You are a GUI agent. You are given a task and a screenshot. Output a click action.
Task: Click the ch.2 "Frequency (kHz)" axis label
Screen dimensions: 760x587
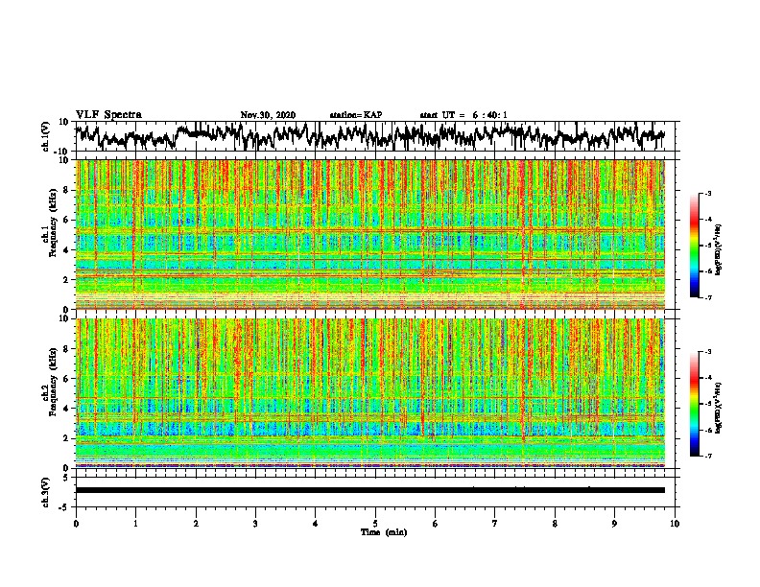53,382
